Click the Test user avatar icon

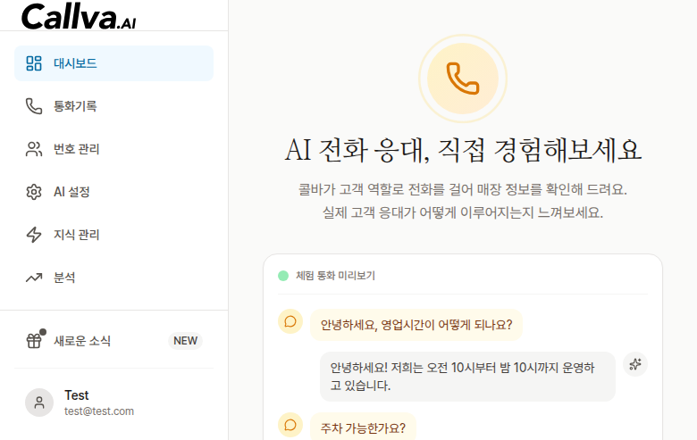[x=39, y=403]
